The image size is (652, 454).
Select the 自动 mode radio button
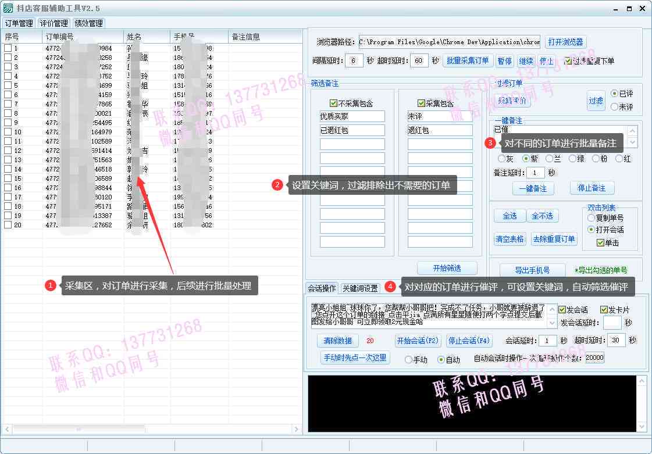[x=441, y=360]
